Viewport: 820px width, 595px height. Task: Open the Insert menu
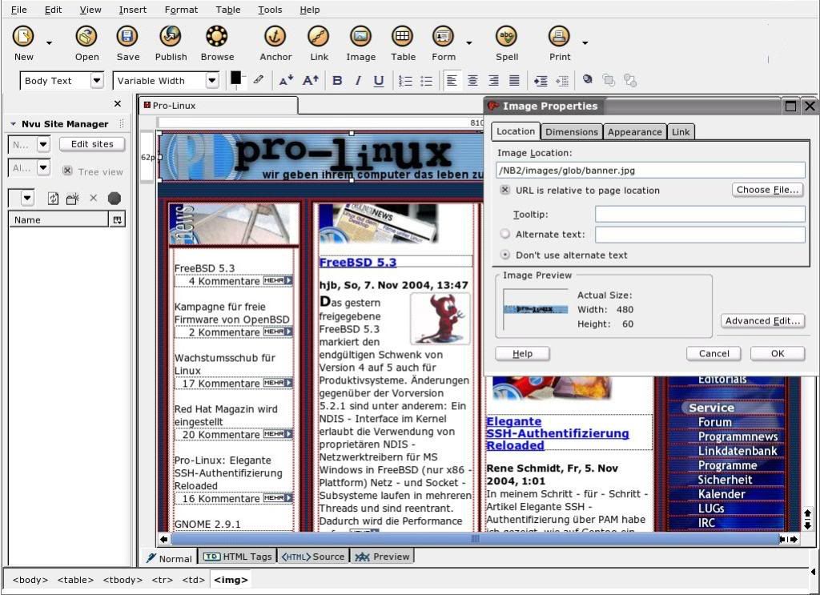[x=132, y=10]
